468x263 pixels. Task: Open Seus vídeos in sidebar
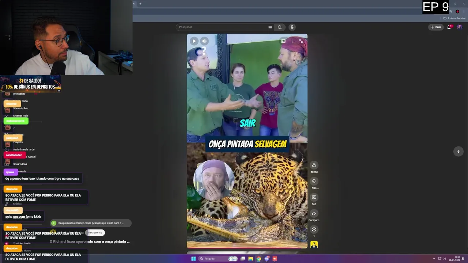click(20, 164)
